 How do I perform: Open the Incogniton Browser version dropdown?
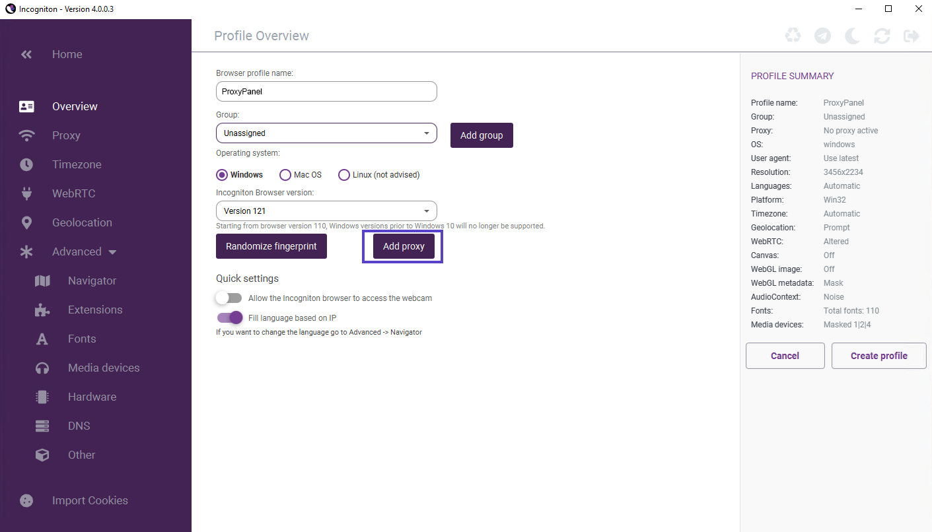(326, 211)
